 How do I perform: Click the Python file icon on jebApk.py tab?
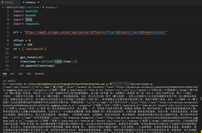pyautogui.click(x=23, y=2)
